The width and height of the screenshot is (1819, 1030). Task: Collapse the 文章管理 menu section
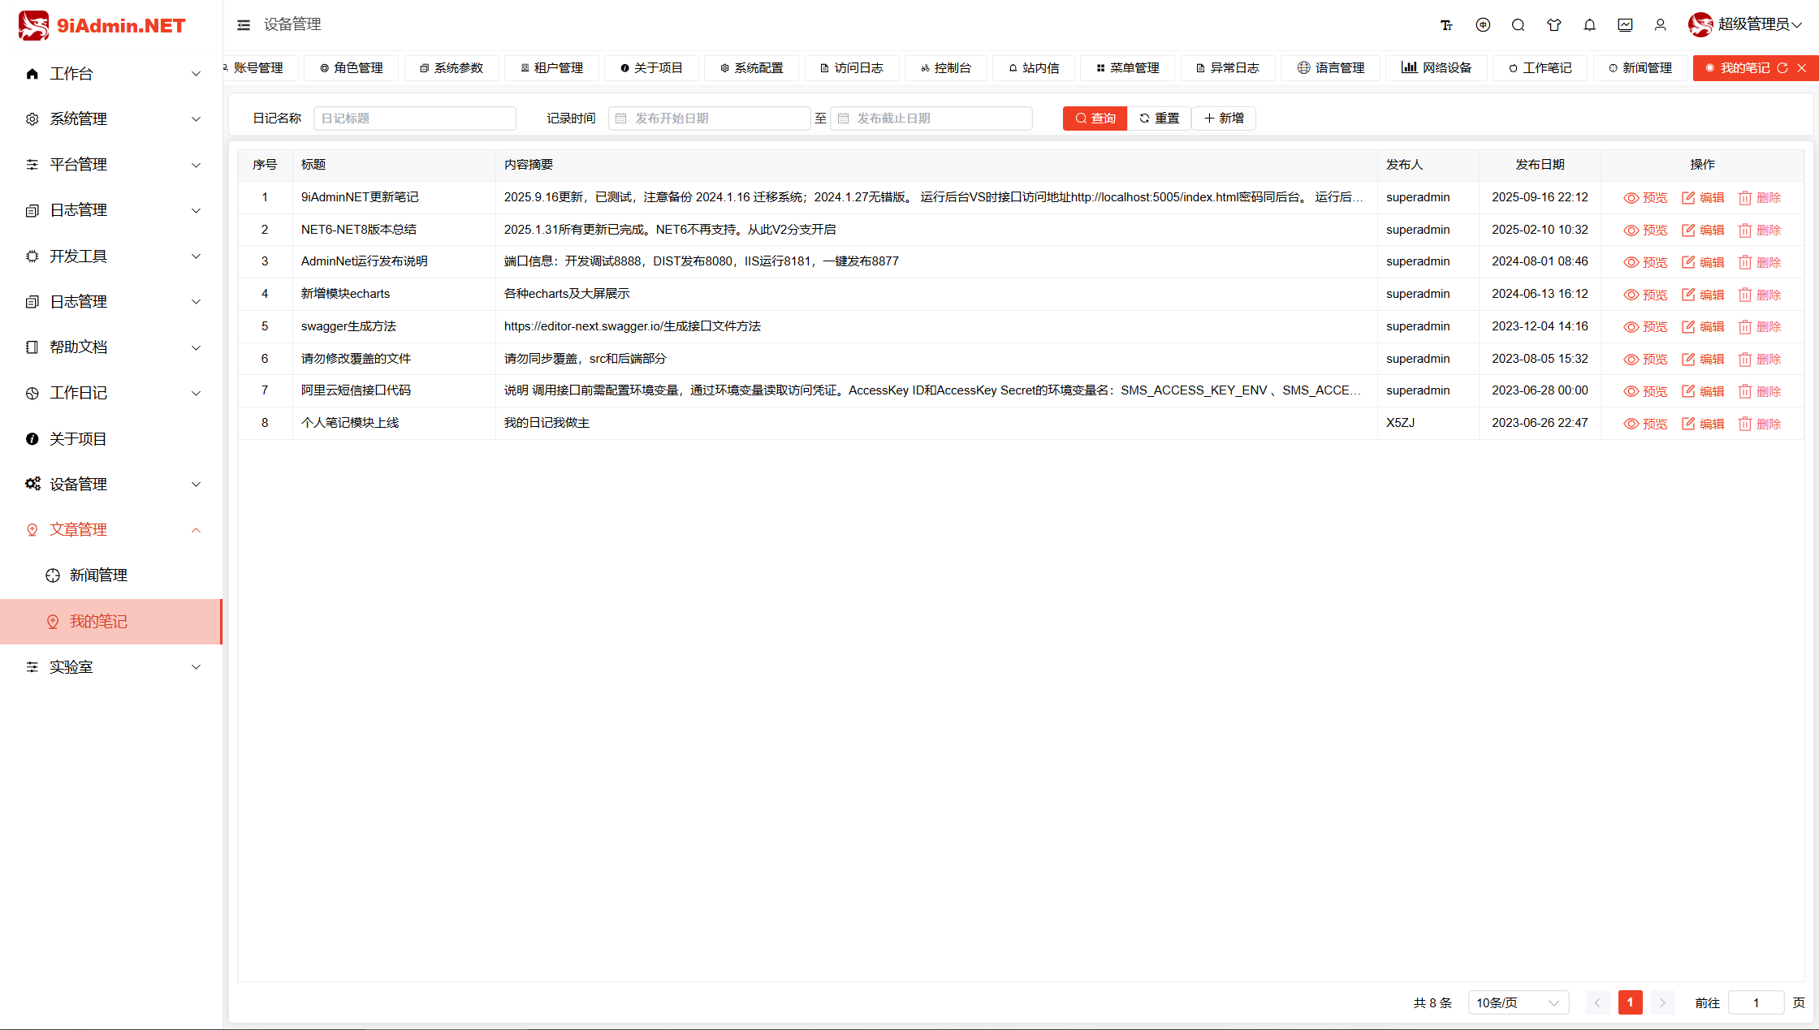tap(111, 529)
